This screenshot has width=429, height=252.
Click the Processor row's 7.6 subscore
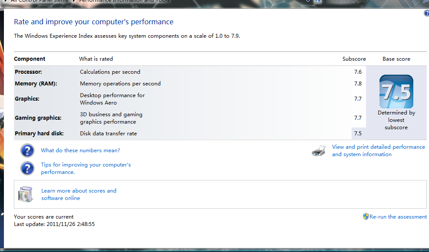(x=358, y=72)
